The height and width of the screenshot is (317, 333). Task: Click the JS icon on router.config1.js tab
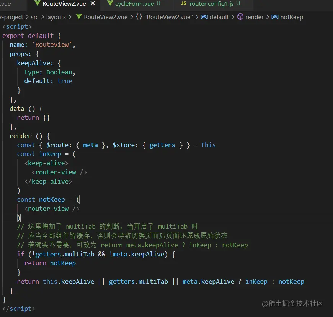184,3
